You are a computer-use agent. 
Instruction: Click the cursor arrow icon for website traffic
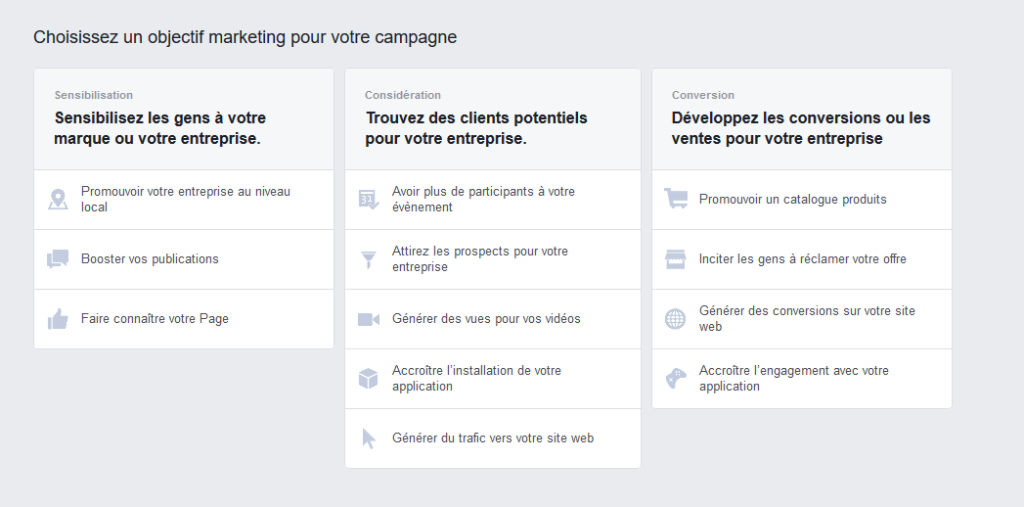coord(369,438)
